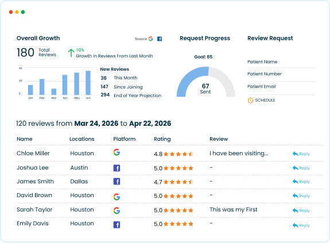This screenshot has height=243, width=330.
Task: Click the 4.7 star rating for James Smith
Action: tap(174, 182)
